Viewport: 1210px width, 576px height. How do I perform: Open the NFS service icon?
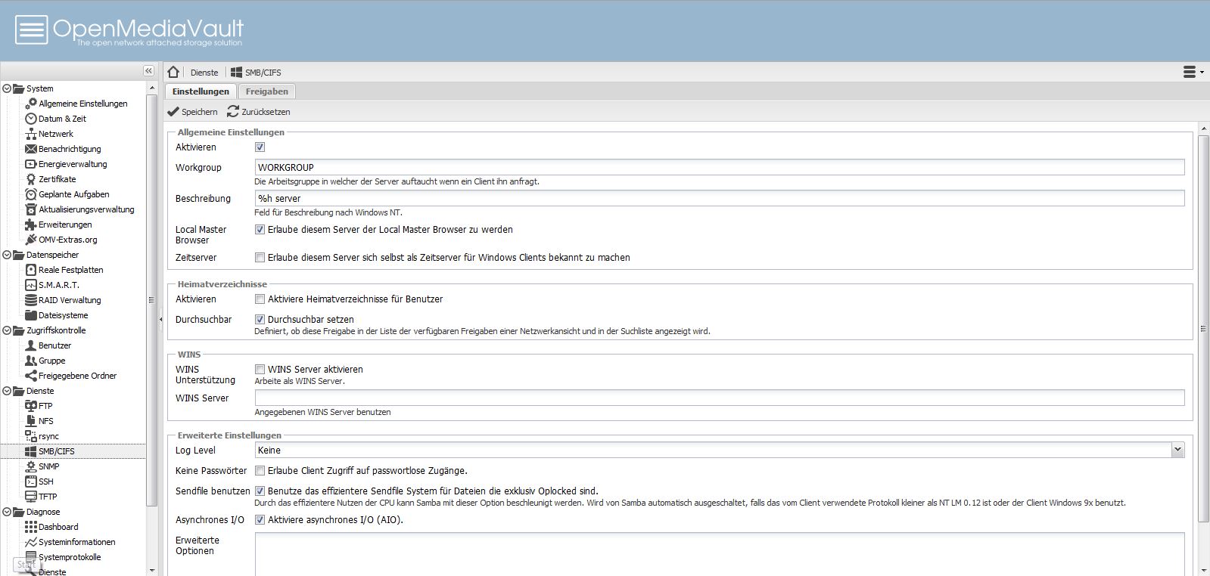31,421
